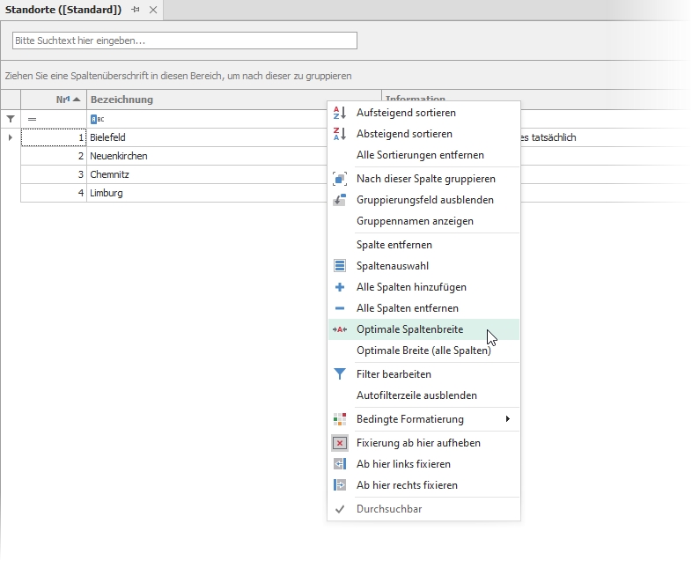Click the funnel Filter bearbeiten icon
Screen dimensions: 692x561
[x=340, y=374]
